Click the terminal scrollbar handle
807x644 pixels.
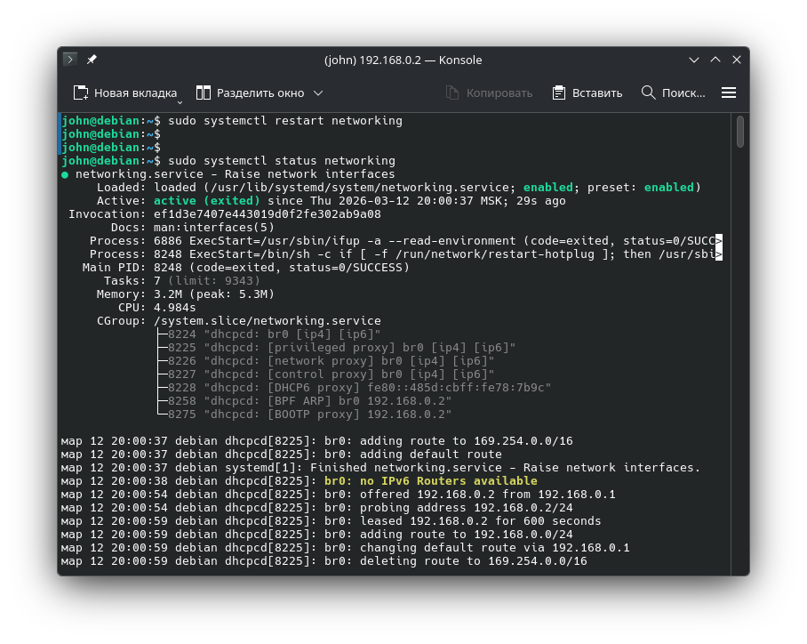pyautogui.click(x=740, y=132)
